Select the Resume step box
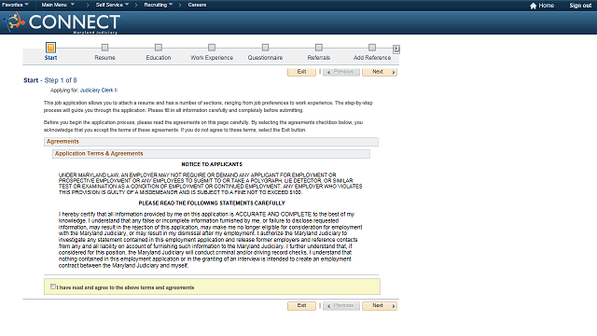Screen dimensions: 597x336 [x=104, y=48]
